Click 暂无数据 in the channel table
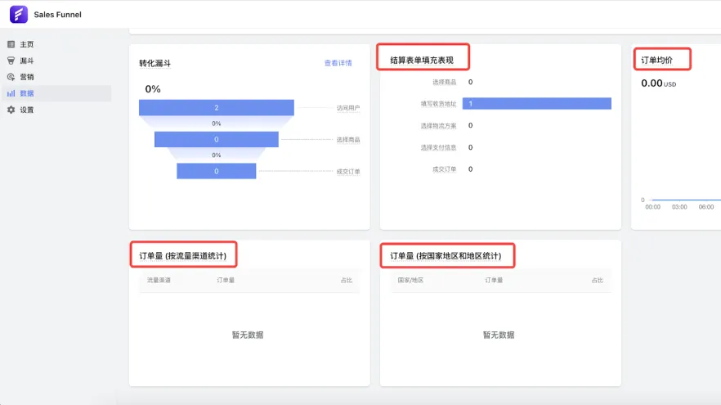This screenshot has width=721, height=405. pos(248,335)
